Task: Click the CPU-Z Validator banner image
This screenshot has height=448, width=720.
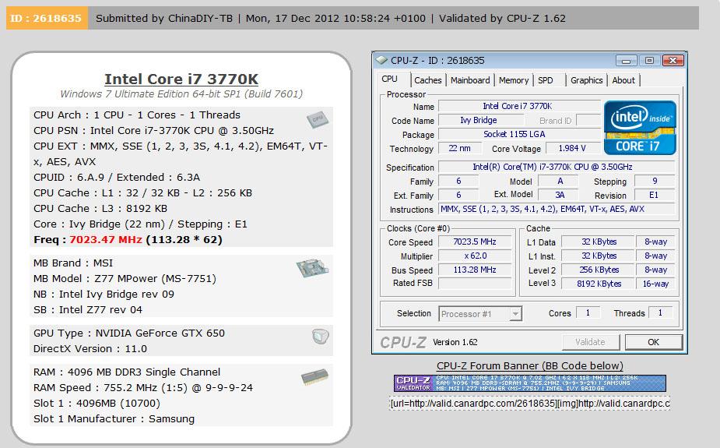Action: (x=529, y=383)
